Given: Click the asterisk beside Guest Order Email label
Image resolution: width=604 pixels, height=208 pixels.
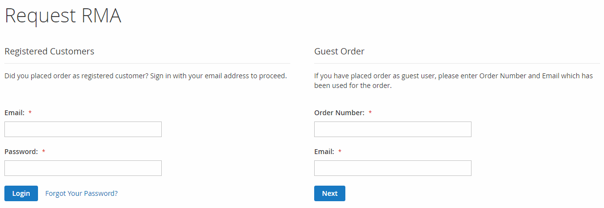Looking at the screenshot, I should click(340, 152).
